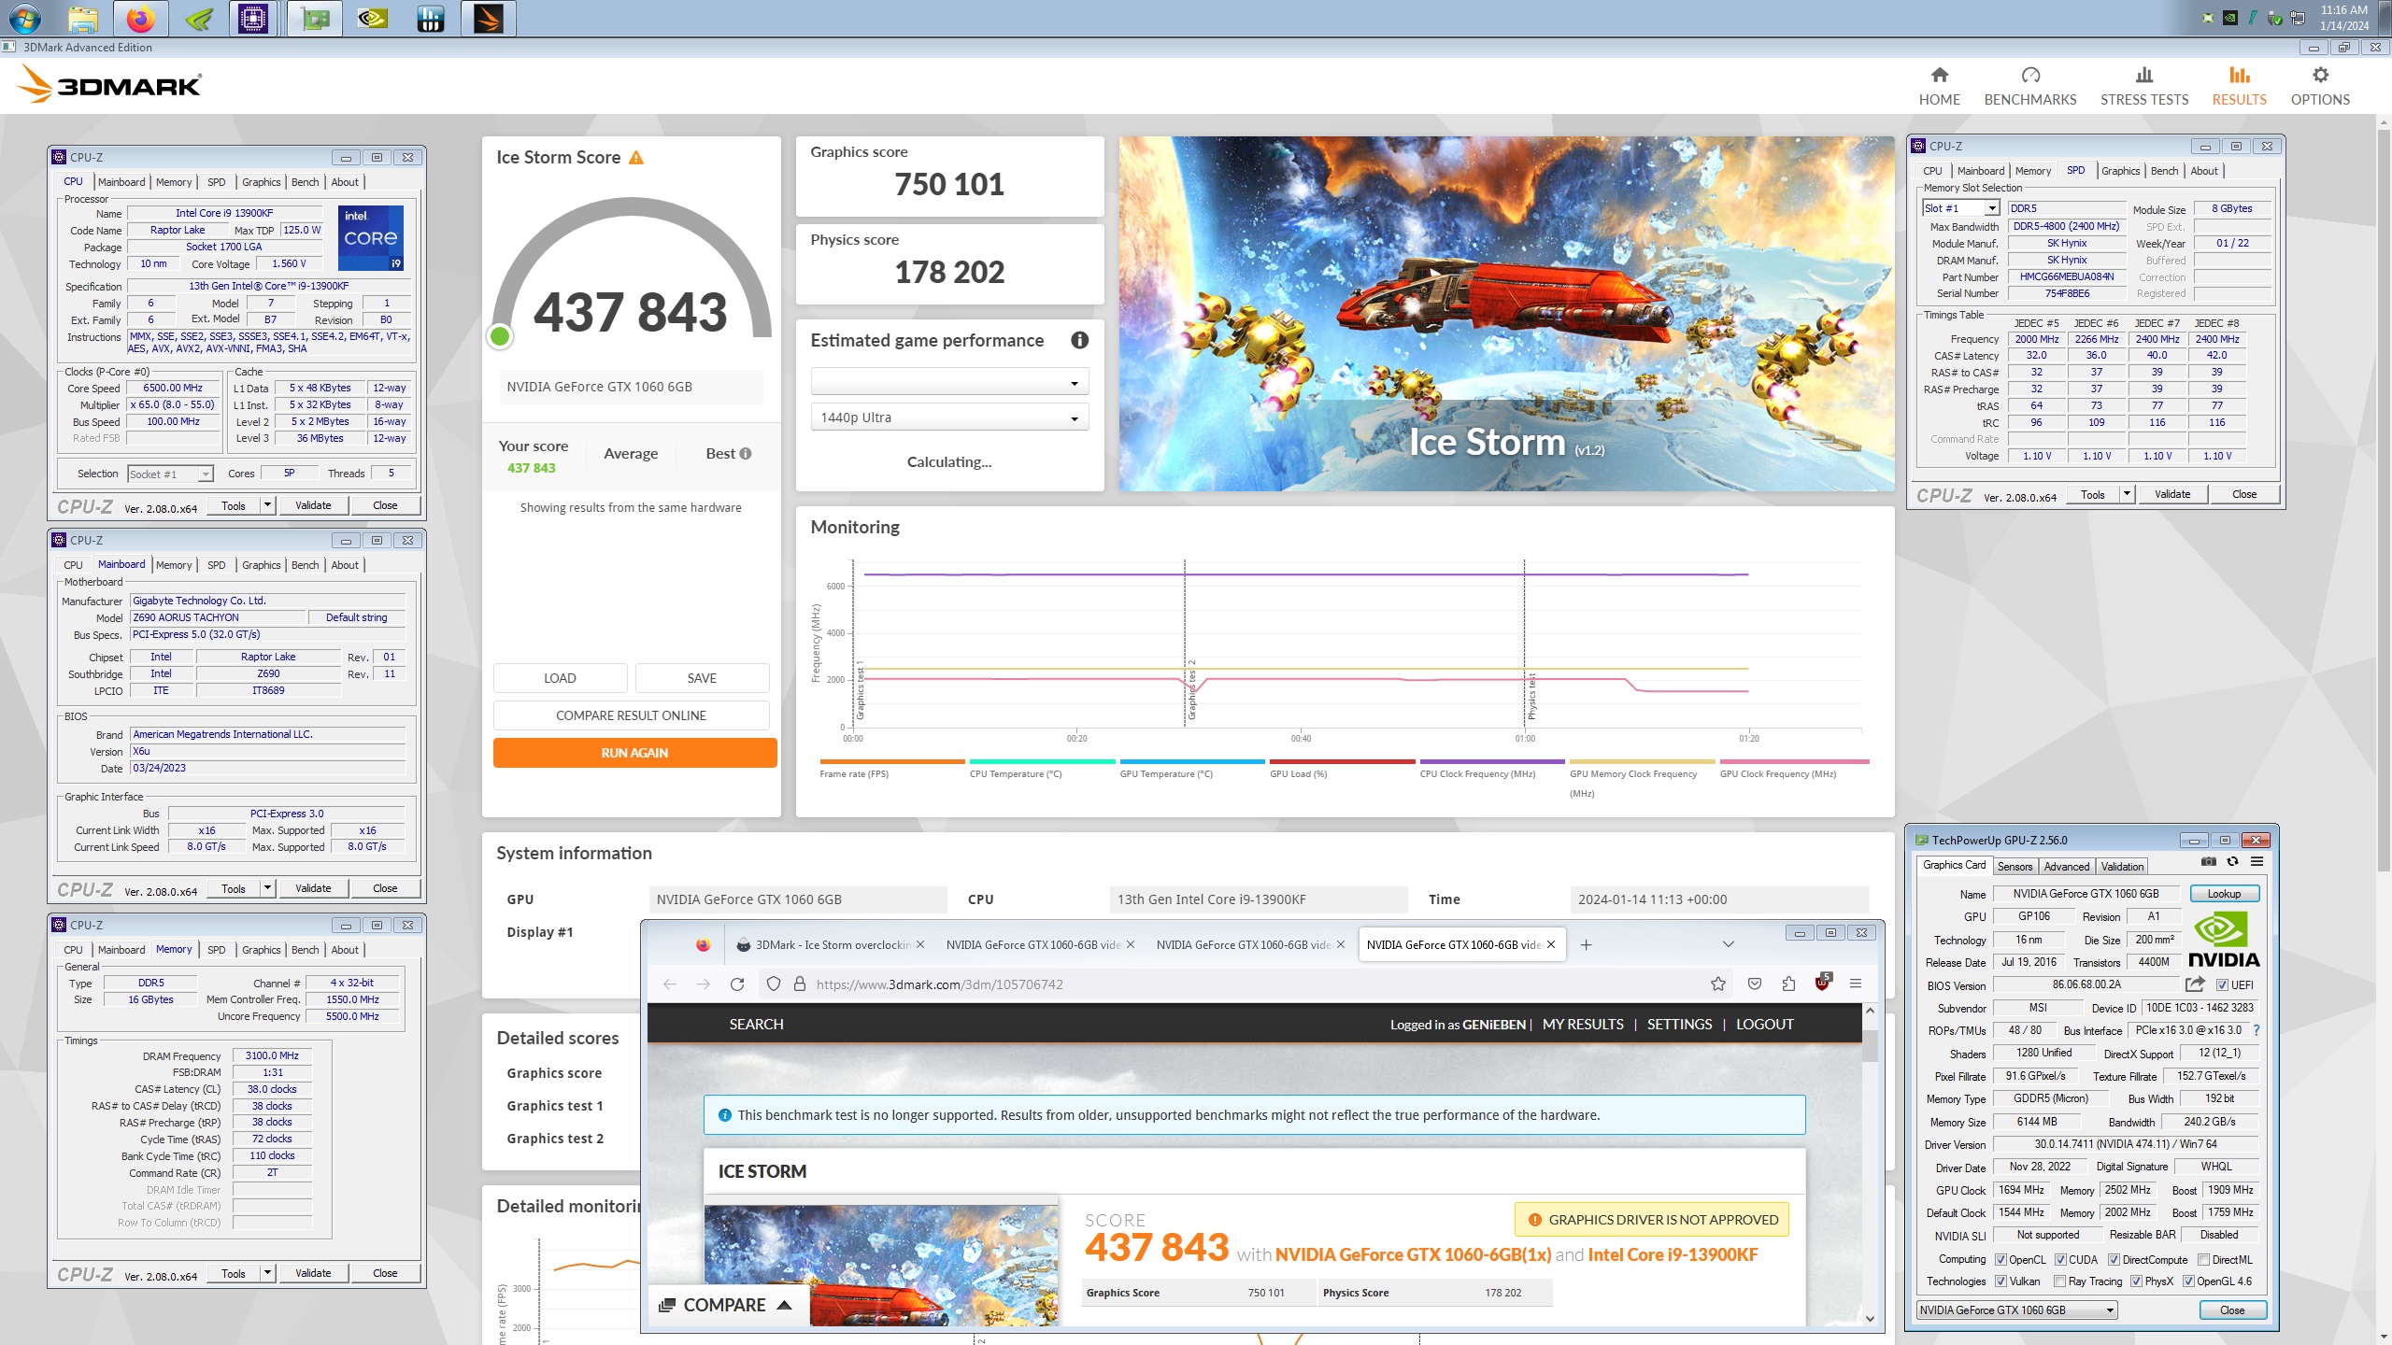Toggle the Vulkan checkbox
Image resolution: width=2392 pixels, height=1345 pixels.
[2000, 1281]
